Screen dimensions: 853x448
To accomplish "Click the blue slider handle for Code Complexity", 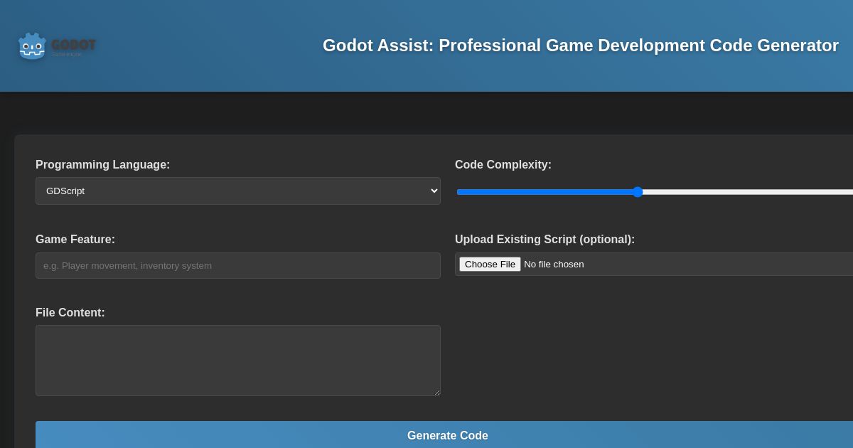I will pyautogui.click(x=638, y=192).
